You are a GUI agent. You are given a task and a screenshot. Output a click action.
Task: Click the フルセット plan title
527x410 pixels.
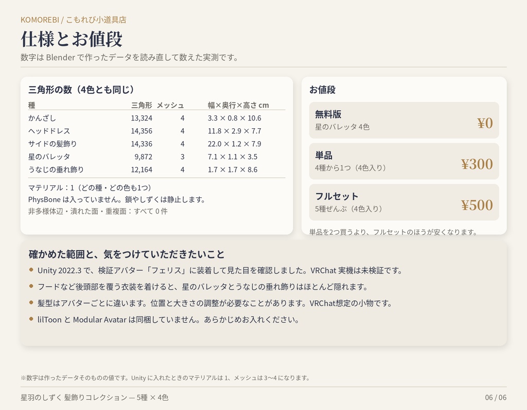(337, 196)
